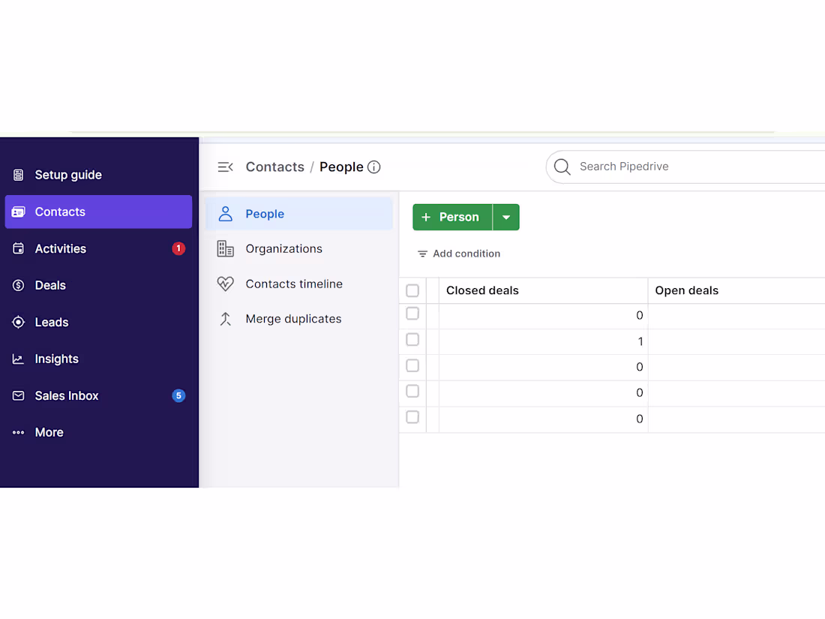Click the Deals dollar icon
Viewport: 825px width, 619px height.
pyautogui.click(x=19, y=285)
